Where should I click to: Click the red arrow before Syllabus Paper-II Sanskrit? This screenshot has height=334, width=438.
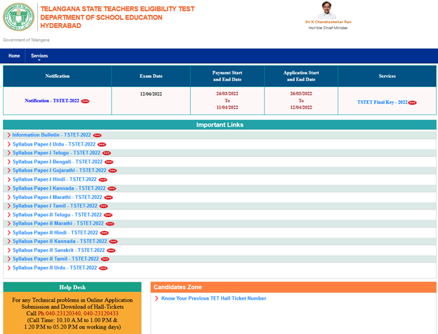8,250
